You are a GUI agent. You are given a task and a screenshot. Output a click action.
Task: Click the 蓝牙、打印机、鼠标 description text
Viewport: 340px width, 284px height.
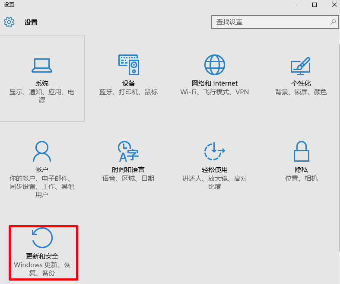pyautogui.click(x=128, y=92)
